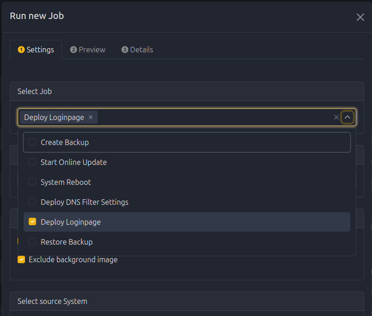Choose Restore Backup list entry text
This screenshot has height=316, width=372.
pyautogui.click(x=67, y=242)
